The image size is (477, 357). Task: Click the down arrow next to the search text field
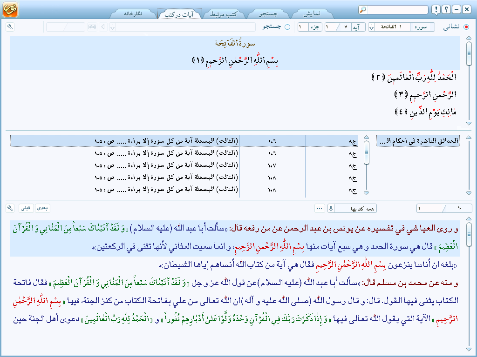pos(113,27)
